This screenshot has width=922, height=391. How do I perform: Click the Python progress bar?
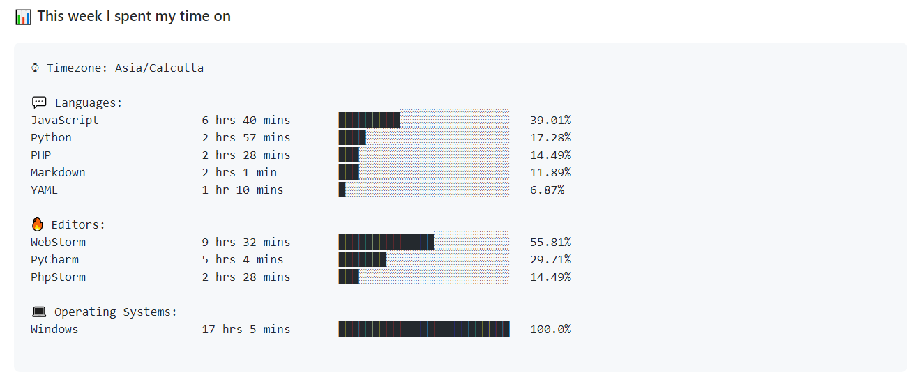tap(424, 137)
